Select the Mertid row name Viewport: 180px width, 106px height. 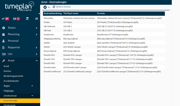pyautogui.click(x=47, y=47)
